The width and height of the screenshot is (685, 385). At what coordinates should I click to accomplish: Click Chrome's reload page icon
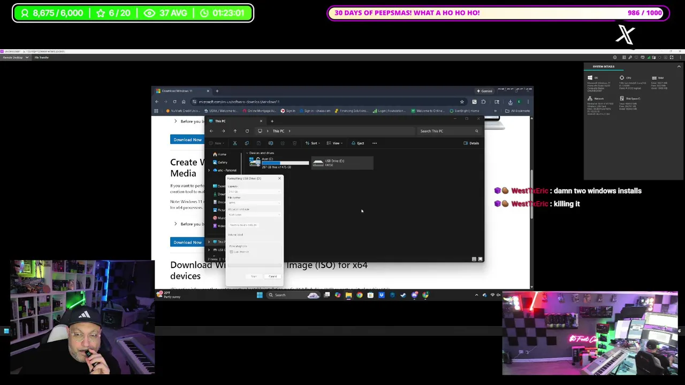[174, 102]
